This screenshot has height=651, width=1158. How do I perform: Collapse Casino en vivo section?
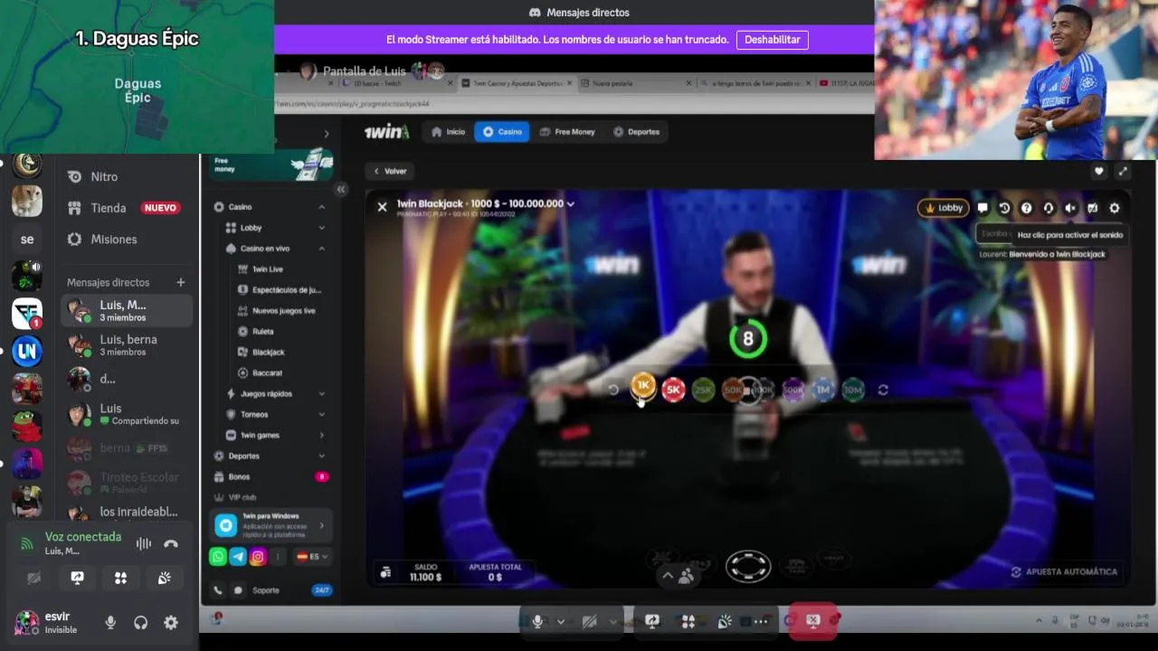(321, 249)
